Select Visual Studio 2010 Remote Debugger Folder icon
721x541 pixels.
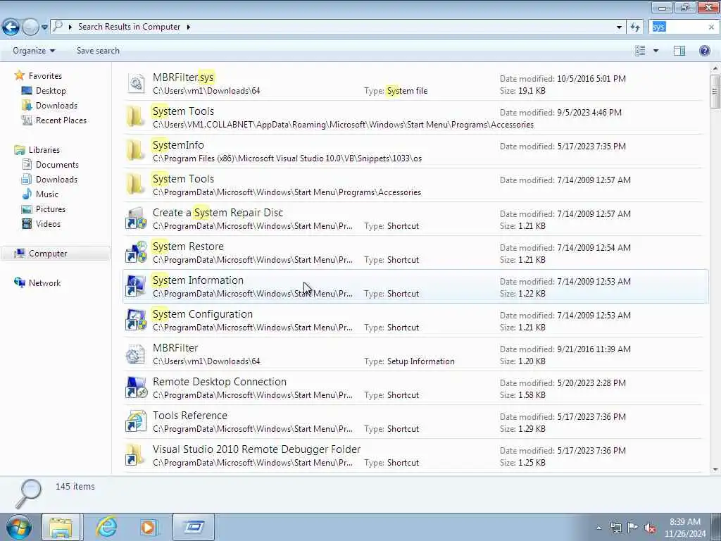(136, 456)
